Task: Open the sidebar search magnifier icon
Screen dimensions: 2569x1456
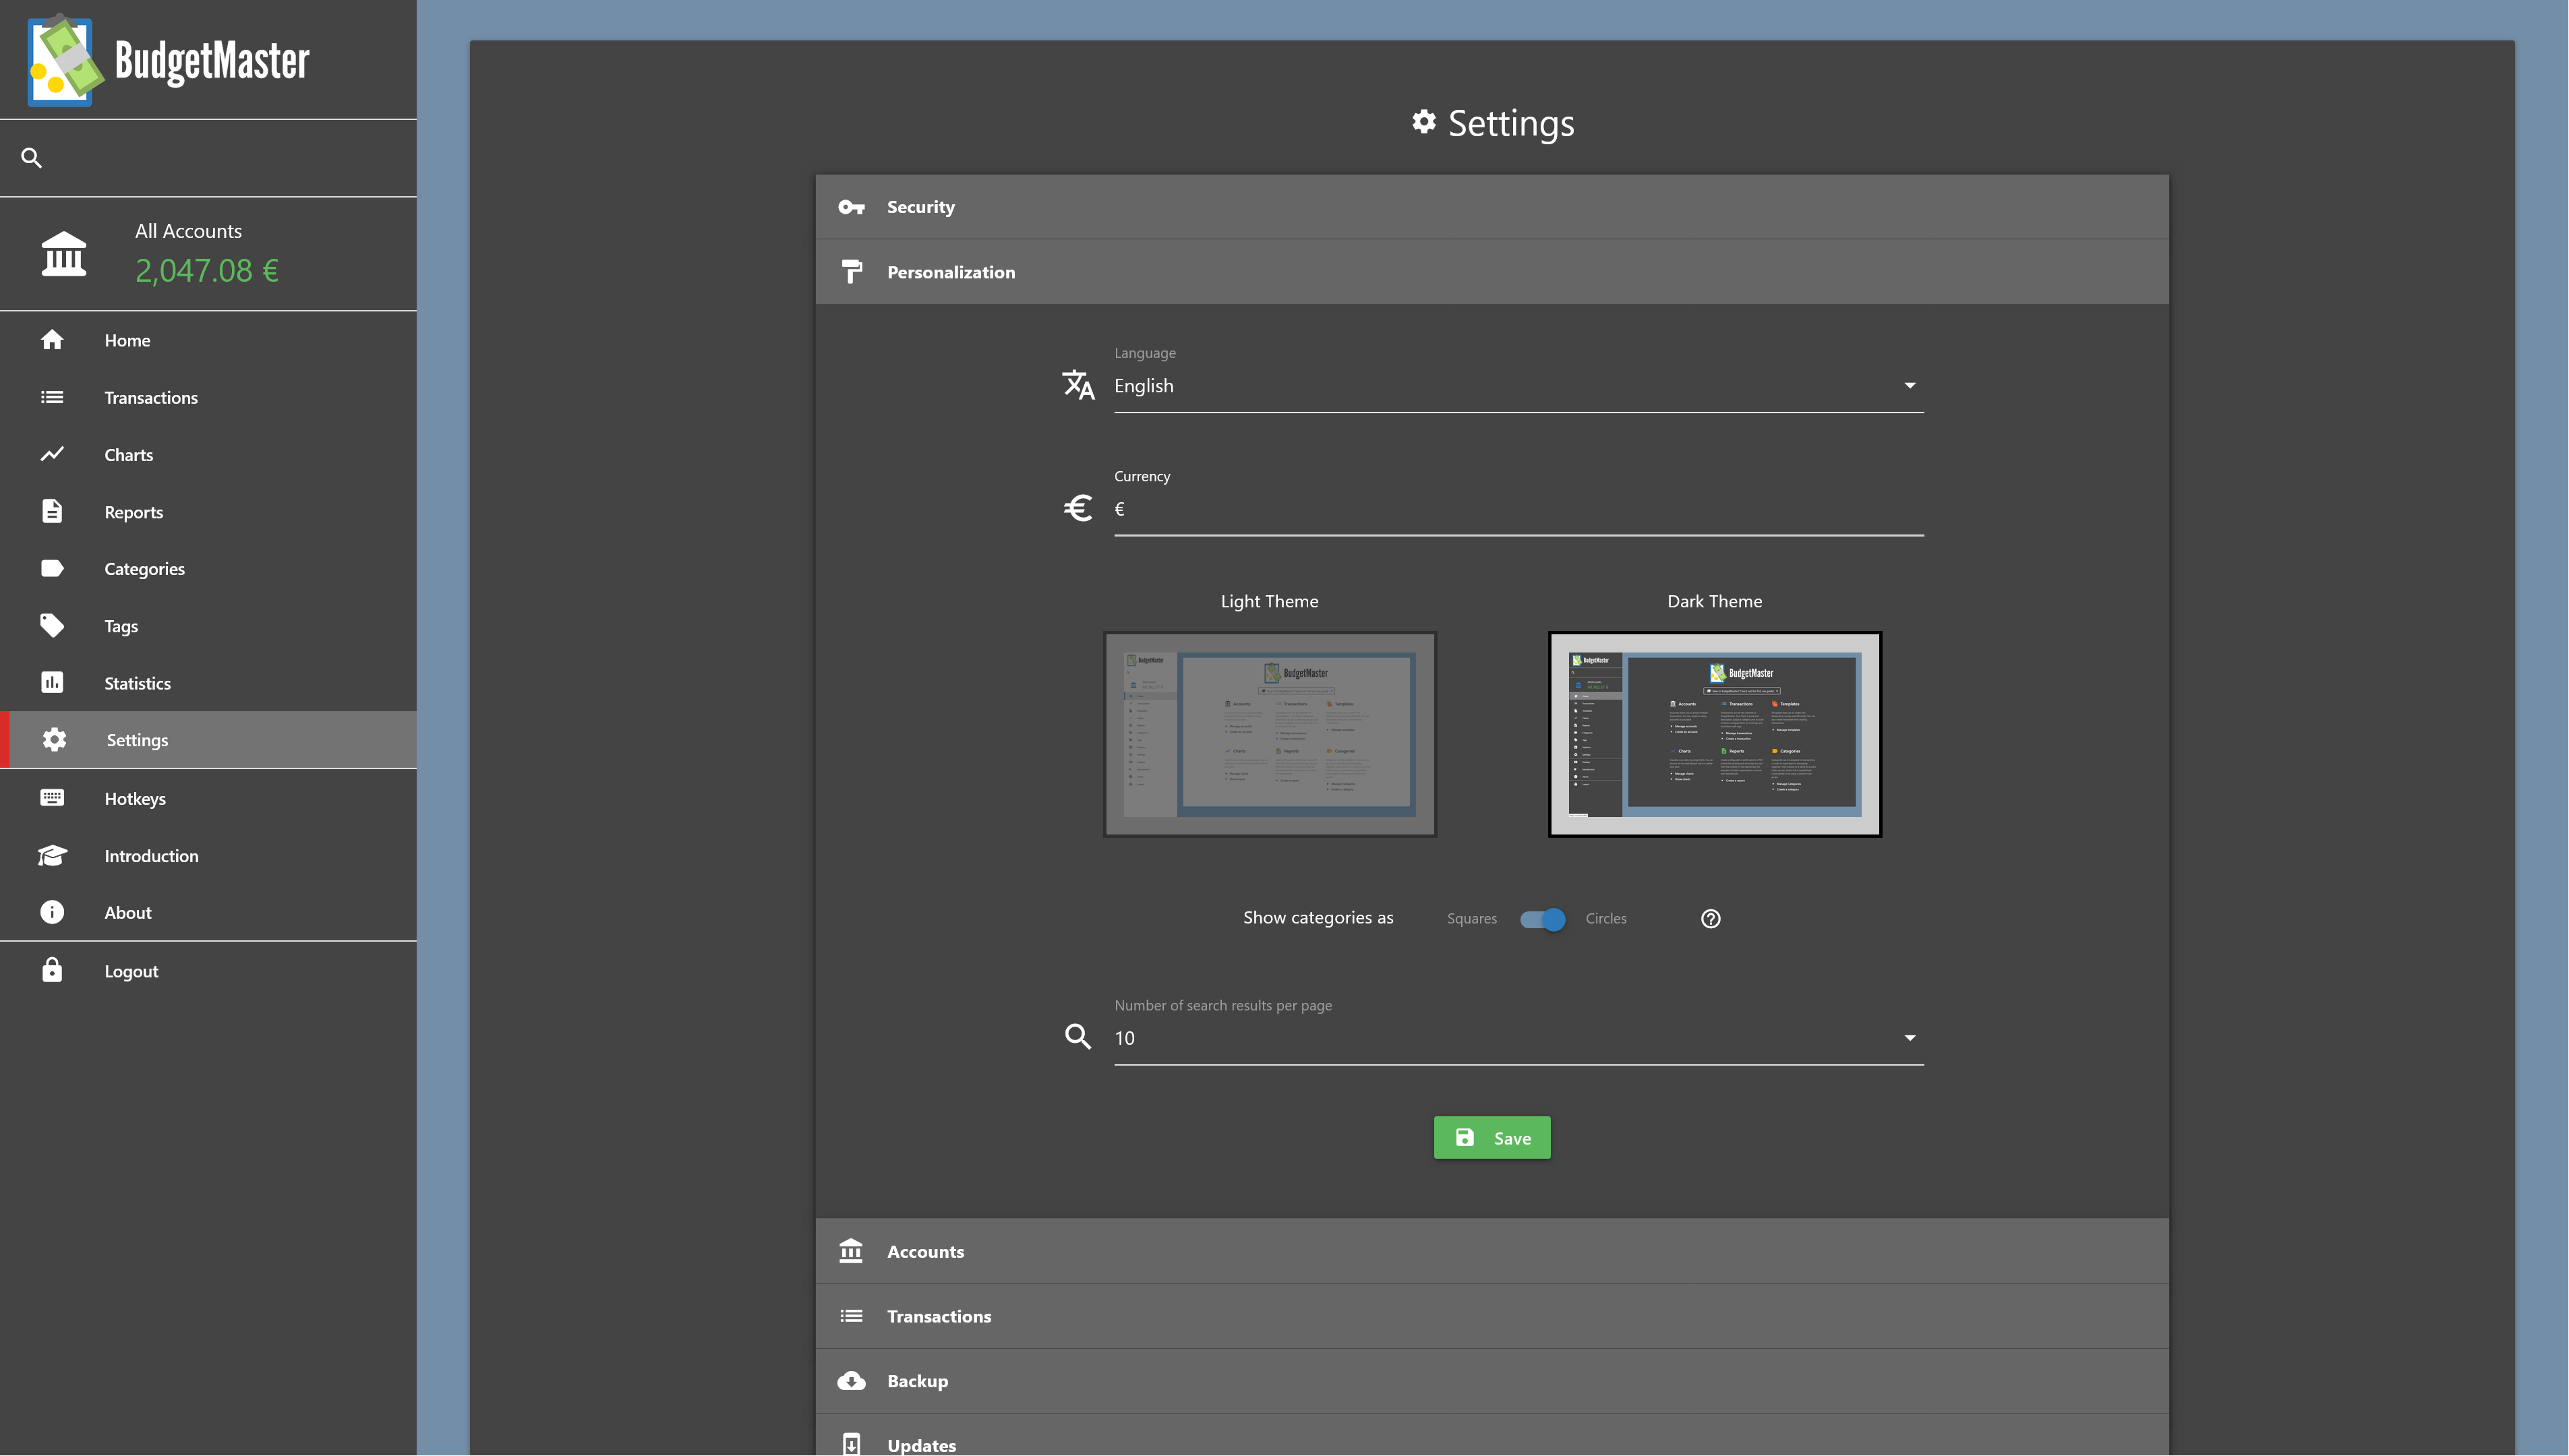Action: 31,158
